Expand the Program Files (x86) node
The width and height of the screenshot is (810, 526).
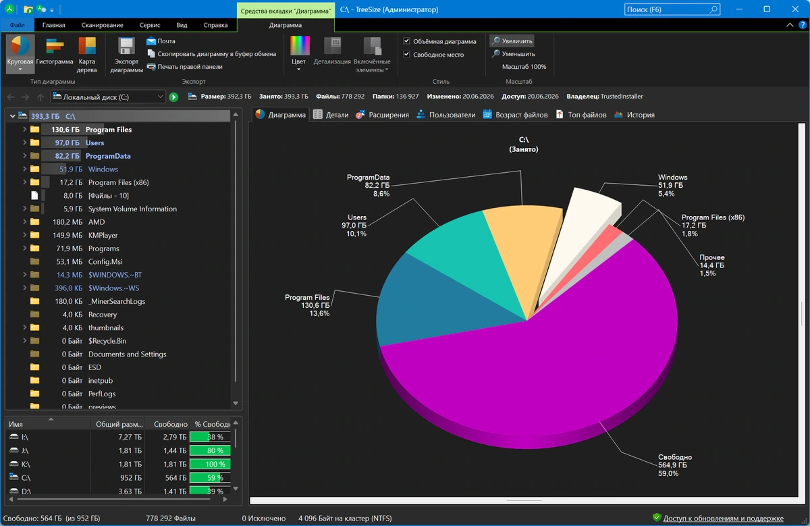[24, 182]
